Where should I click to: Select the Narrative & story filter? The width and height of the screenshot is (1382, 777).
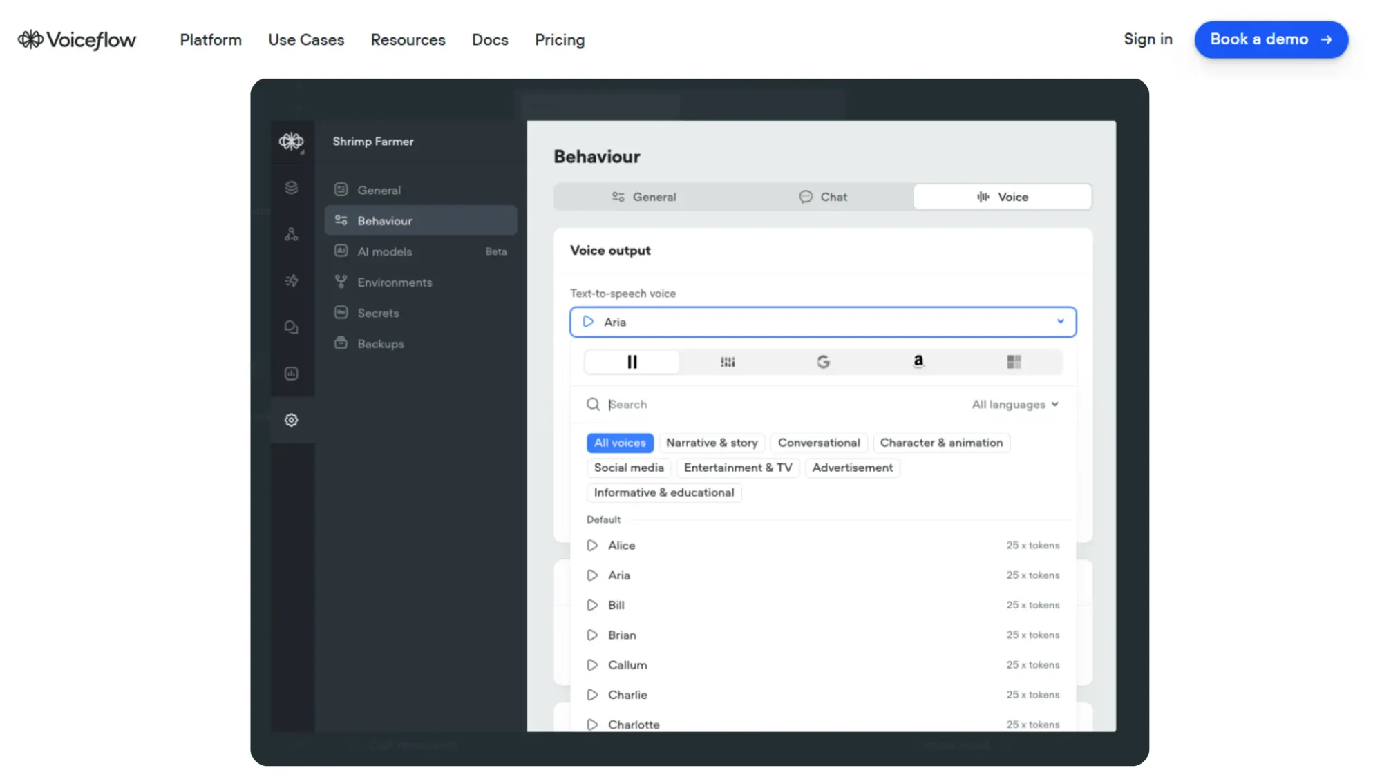(712, 443)
